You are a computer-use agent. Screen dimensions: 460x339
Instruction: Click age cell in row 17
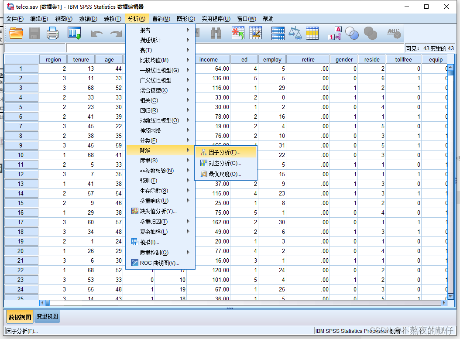[109, 222]
